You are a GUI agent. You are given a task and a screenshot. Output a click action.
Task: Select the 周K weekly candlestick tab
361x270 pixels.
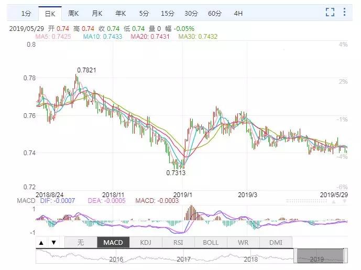pyautogui.click(x=74, y=13)
